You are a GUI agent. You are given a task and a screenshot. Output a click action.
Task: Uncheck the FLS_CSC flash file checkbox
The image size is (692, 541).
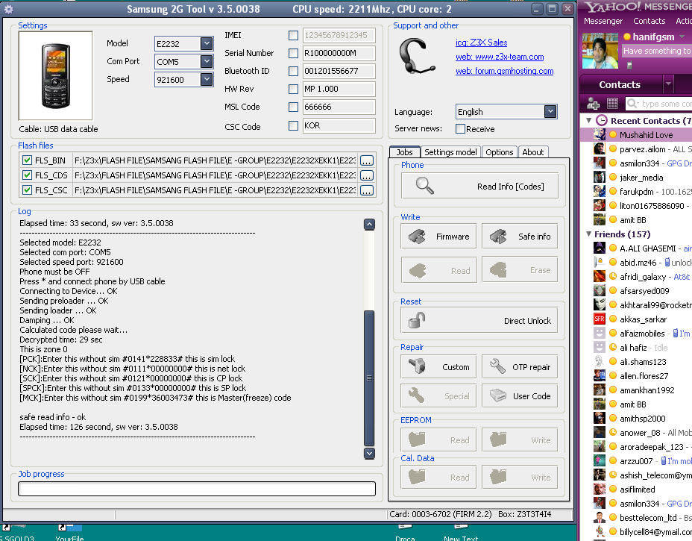point(27,190)
